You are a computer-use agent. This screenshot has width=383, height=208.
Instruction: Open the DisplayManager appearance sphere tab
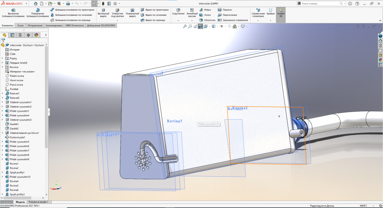coord(36,35)
